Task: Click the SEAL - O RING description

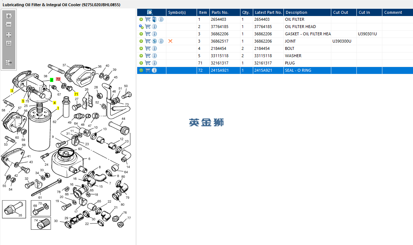Action: point(298,70)
